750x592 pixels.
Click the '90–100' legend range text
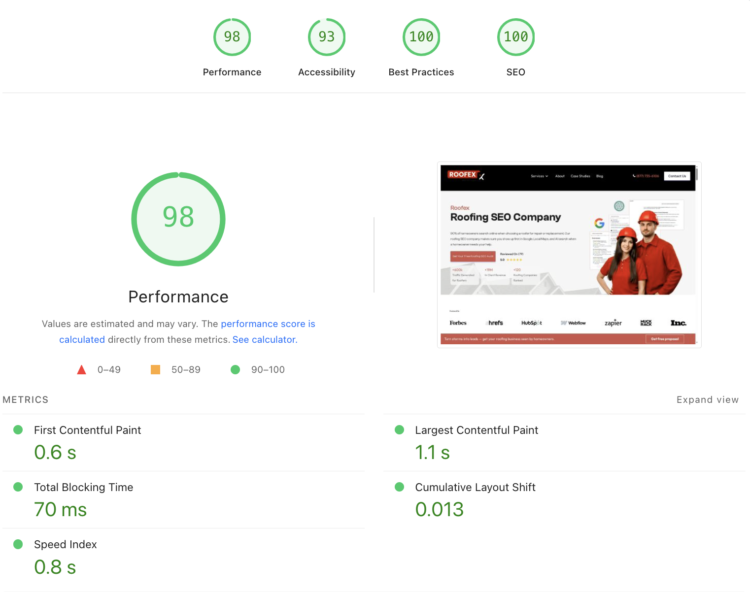[x=268, y=369]
